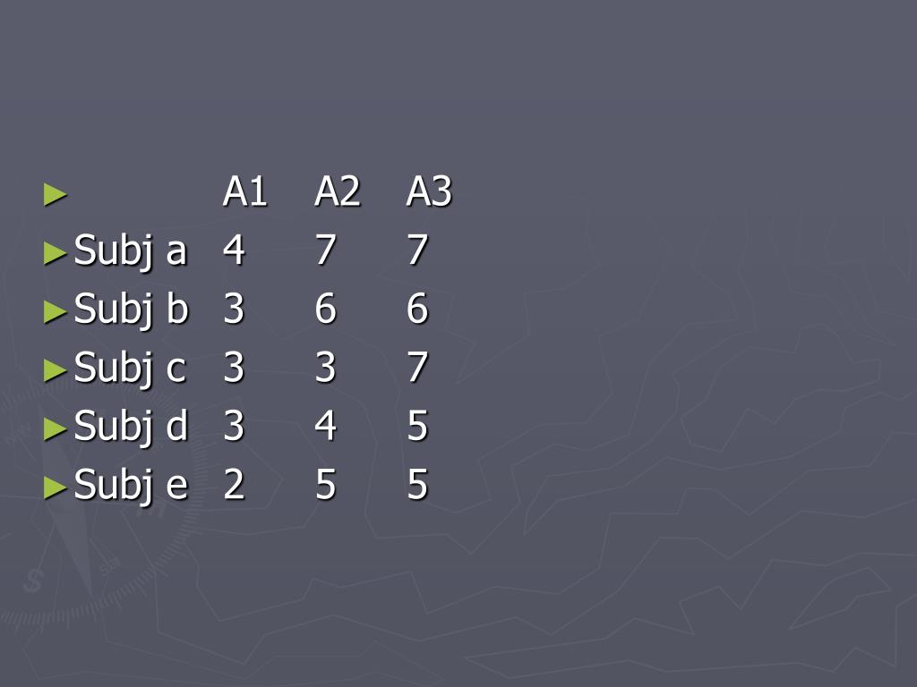Click the Subj c row label
This screenshot has height=687, width=917.
(x=130, y=369)
